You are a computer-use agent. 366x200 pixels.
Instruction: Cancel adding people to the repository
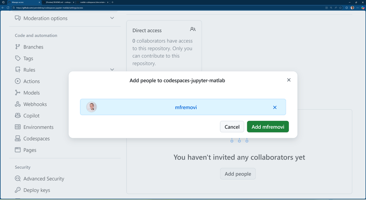(x=232, y=127)
